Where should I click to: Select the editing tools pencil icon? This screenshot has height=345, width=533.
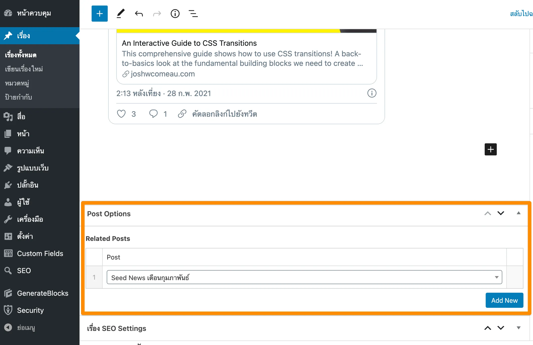[121, 13]
